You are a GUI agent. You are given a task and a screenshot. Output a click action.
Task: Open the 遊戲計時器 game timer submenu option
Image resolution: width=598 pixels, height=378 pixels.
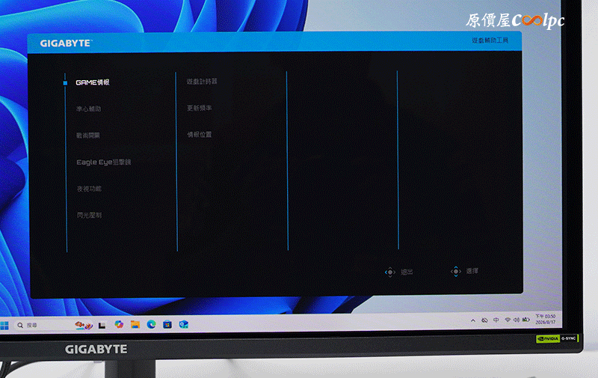(202, 82)
